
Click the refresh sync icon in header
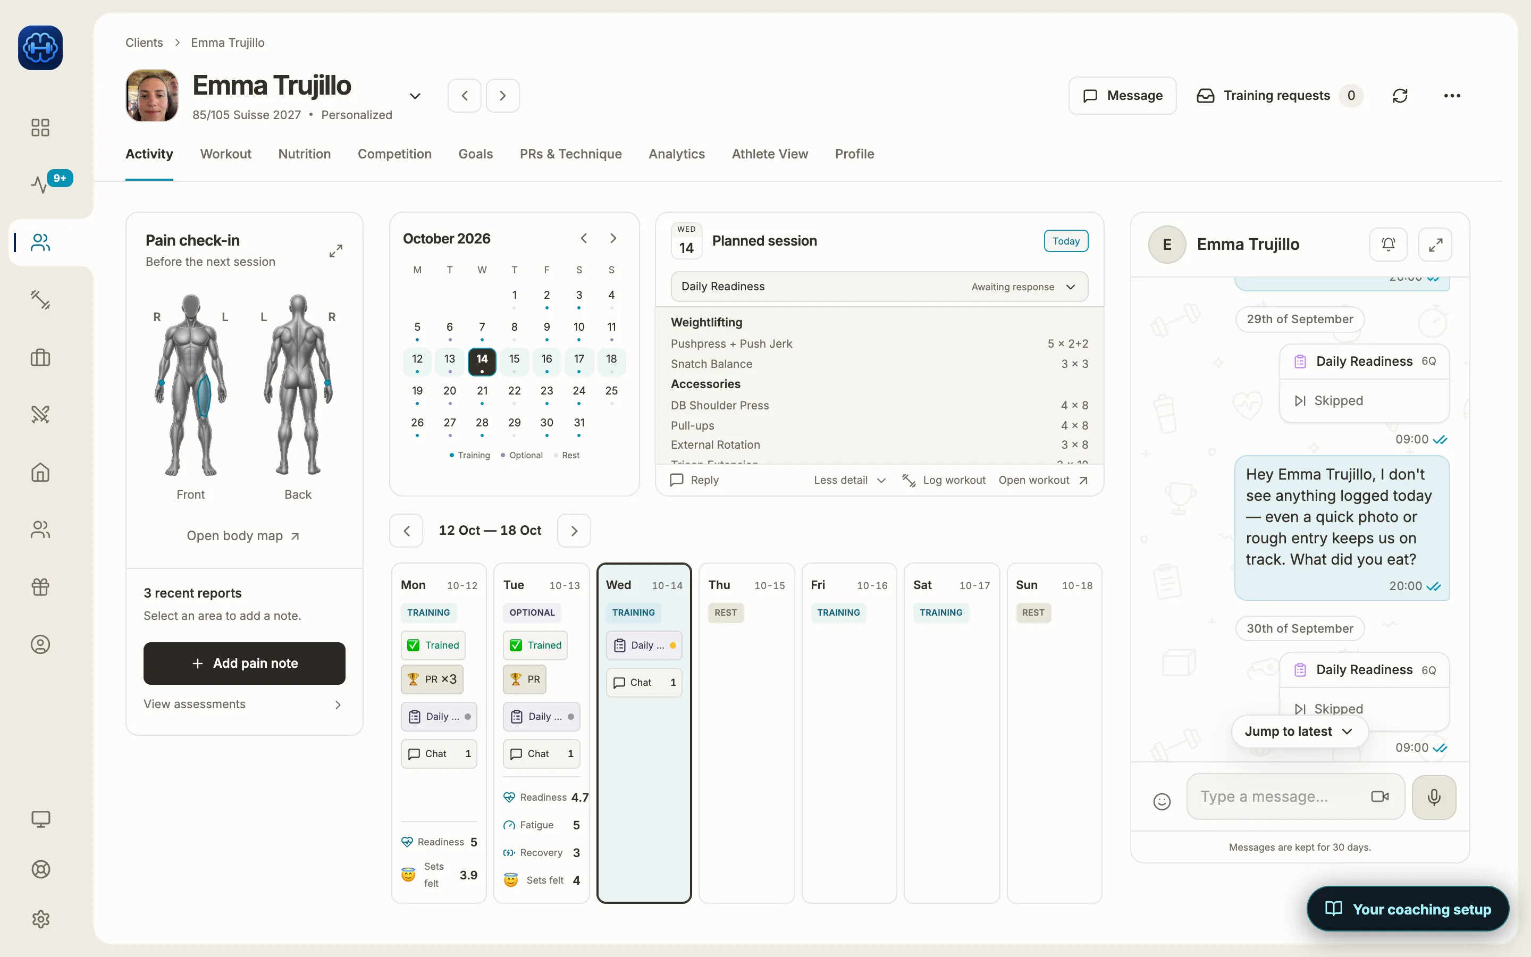(1400, 96)
